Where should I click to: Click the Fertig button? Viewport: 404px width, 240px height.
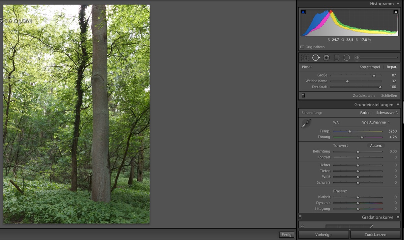click(x=287, y=235)
